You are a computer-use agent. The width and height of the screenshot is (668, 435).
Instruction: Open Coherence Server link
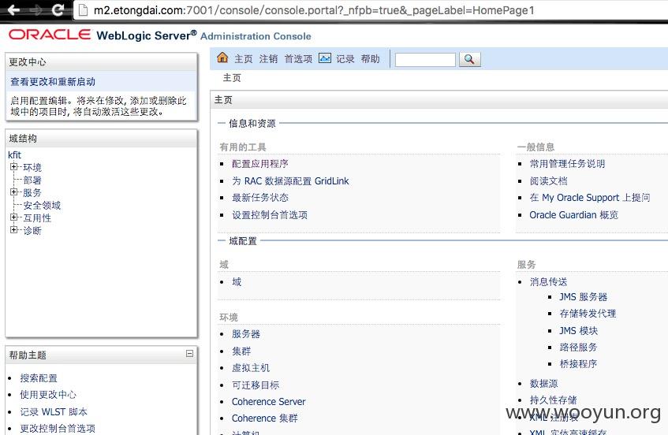(268, 401)
